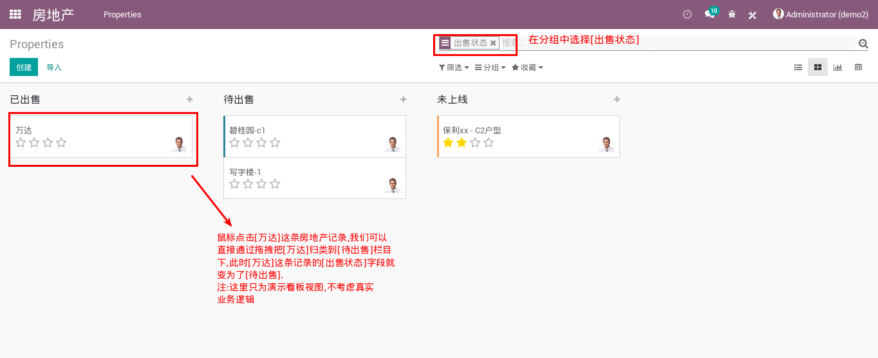
Task: Set first star on 万达 card
Action: click(21, 143)
